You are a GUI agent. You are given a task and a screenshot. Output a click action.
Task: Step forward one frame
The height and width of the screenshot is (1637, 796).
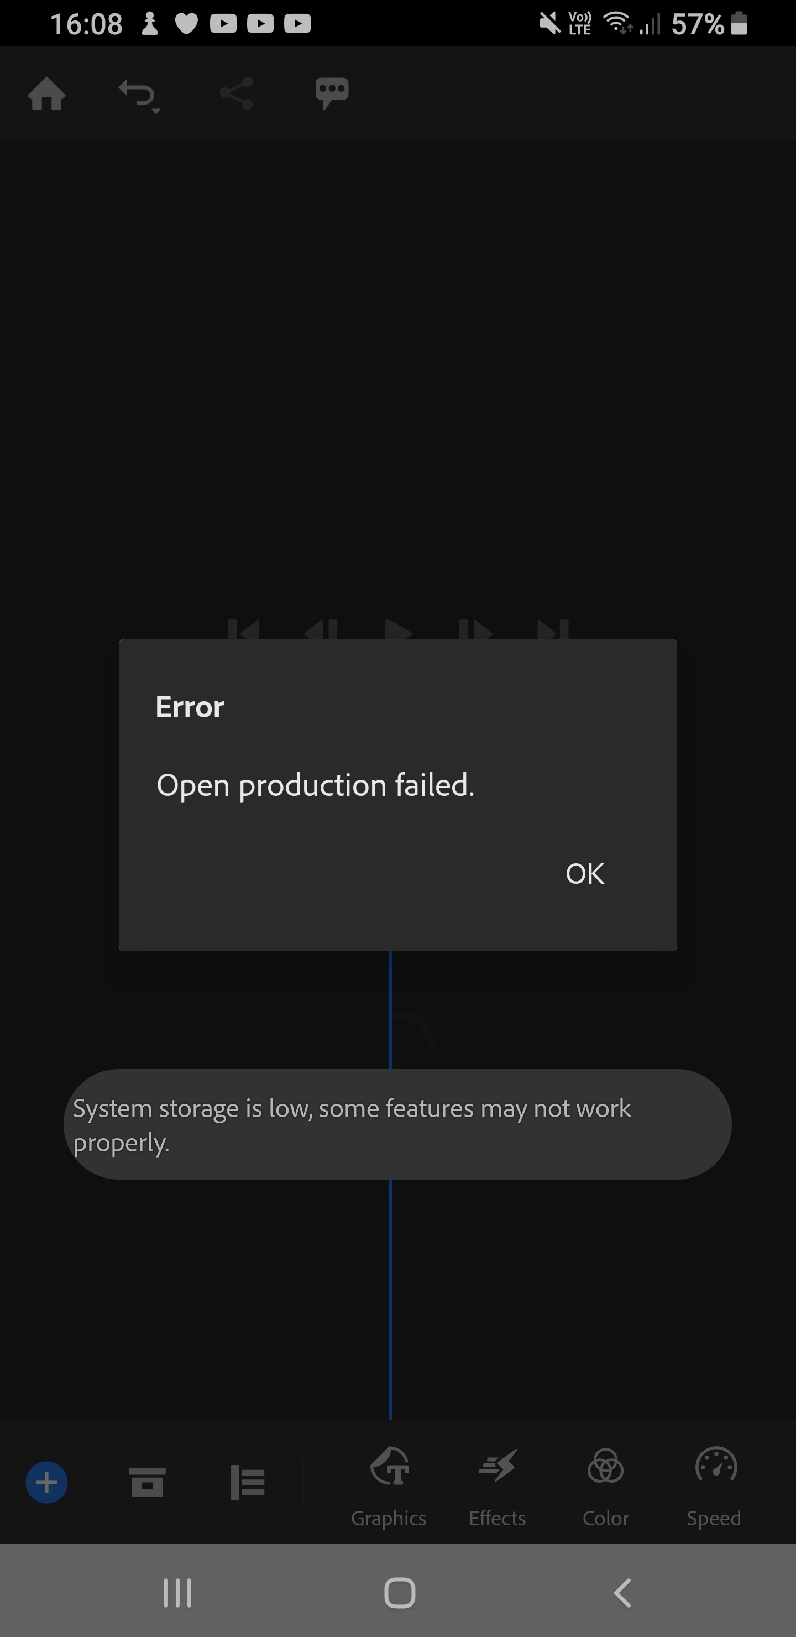pos(475,630)
